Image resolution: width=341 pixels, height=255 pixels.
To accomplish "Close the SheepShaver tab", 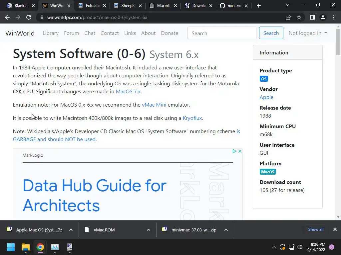I will point(140,6).
